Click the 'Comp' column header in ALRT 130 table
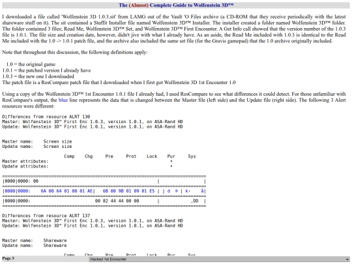352x264 pixels. pos(69,156)
